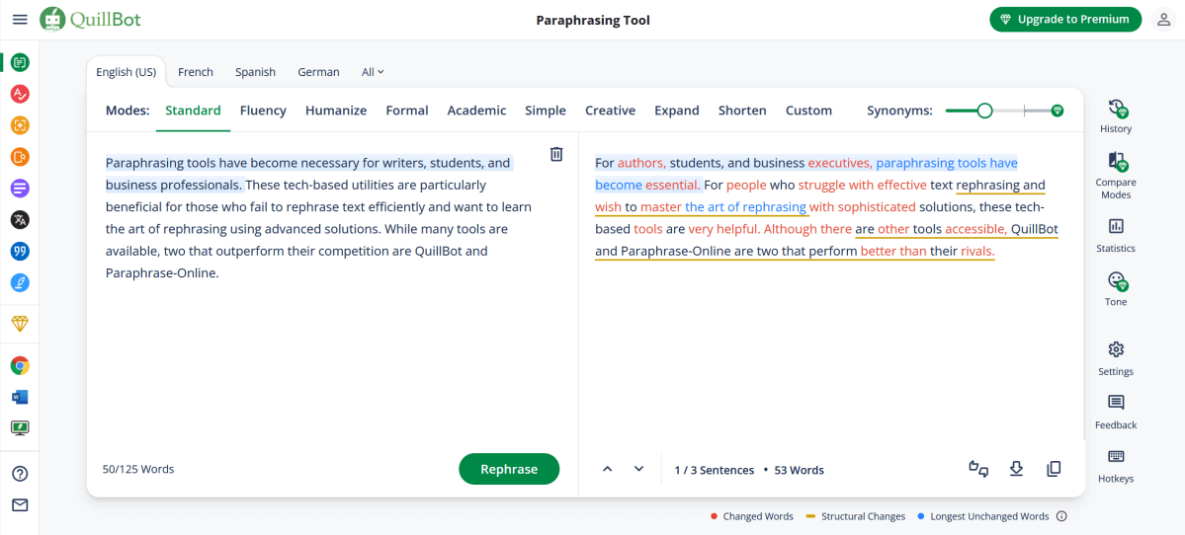Click the Rephrase button
The width and height of the screenshot is (1185, 535).
coord(509,469)
